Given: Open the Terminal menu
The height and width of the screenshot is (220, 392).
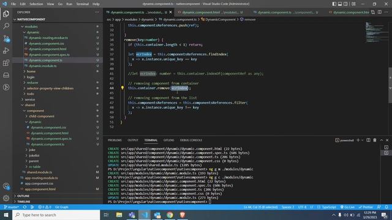Looking at the screenshot, I should click(x=83, y=4).
